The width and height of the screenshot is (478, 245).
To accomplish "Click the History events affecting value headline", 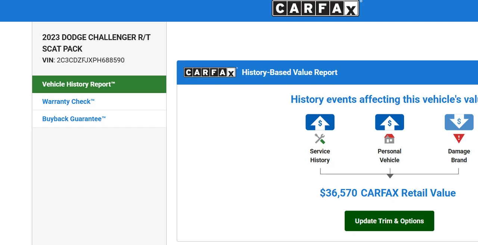I will tap(384, 99).
